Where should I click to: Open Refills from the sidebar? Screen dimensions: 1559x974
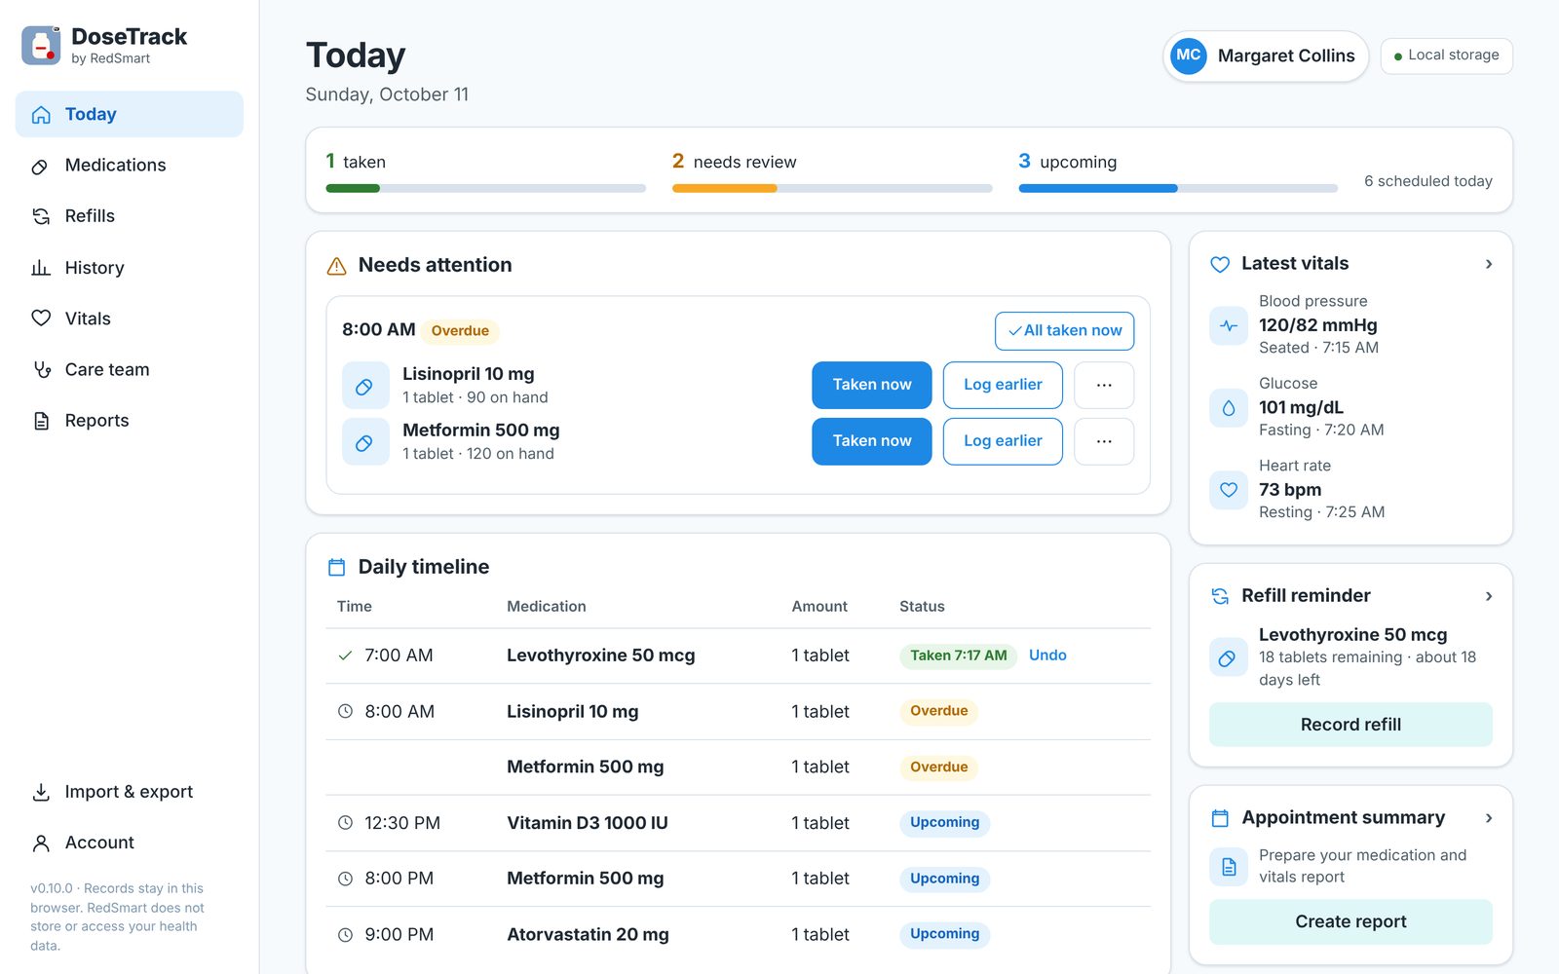pyautogui.click(x=130, y=216)
